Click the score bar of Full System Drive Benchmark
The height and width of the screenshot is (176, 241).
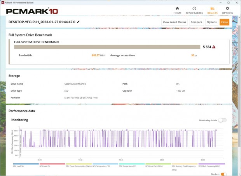pyautogui.click(x=107, y=47)
